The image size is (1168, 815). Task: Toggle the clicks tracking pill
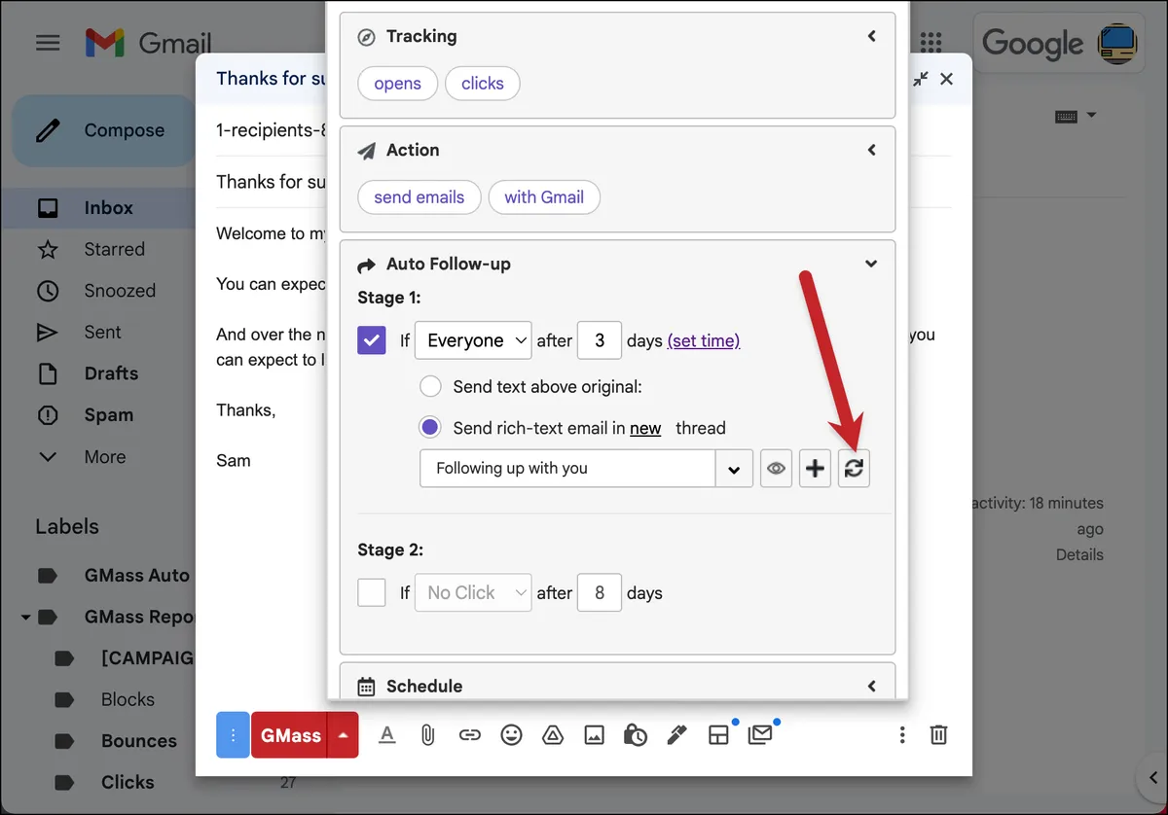(x=483, y=84)
